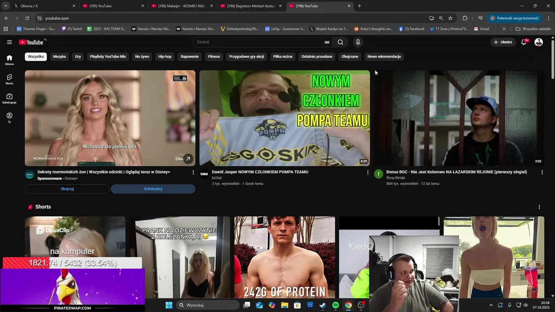
Task: Open the Ty section in sidebar
Action: point(10,118)
